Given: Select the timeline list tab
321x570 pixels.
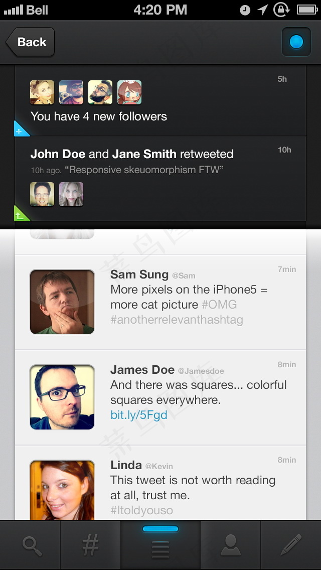Looking at the screenshot, I should (x=160, y=545).
